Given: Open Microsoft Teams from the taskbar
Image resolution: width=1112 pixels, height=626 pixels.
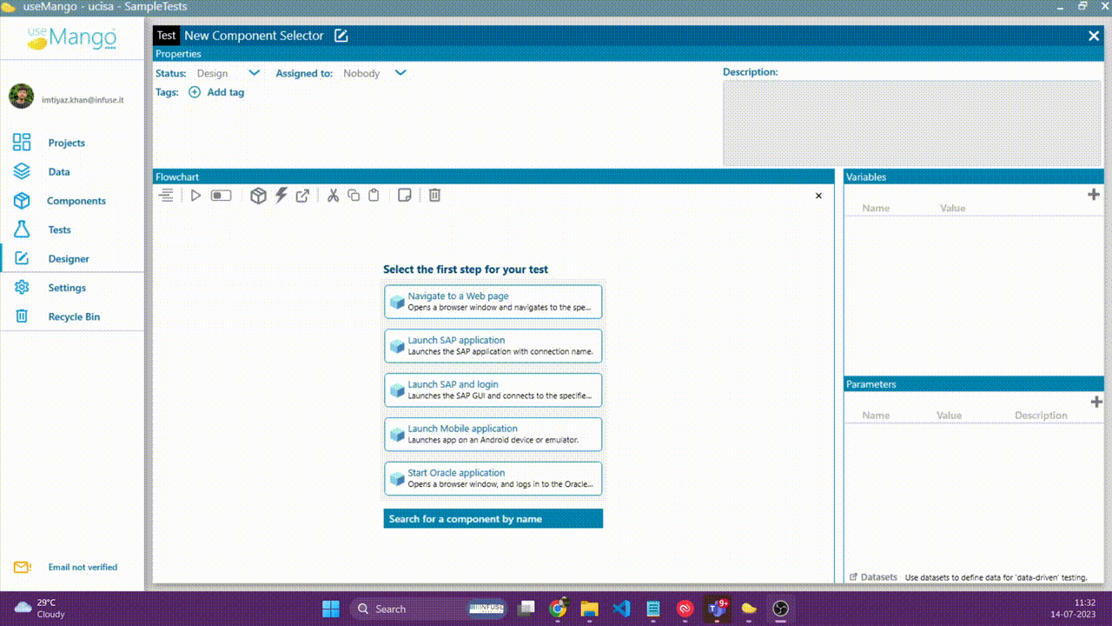Looking at the screenshot, I should (x=718, y=609).
